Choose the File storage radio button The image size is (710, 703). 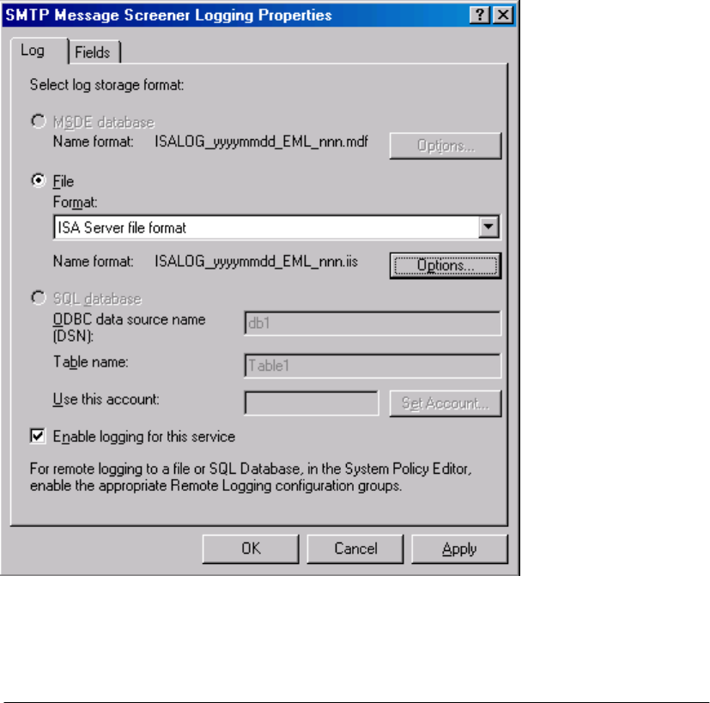(x=39, y=180)
